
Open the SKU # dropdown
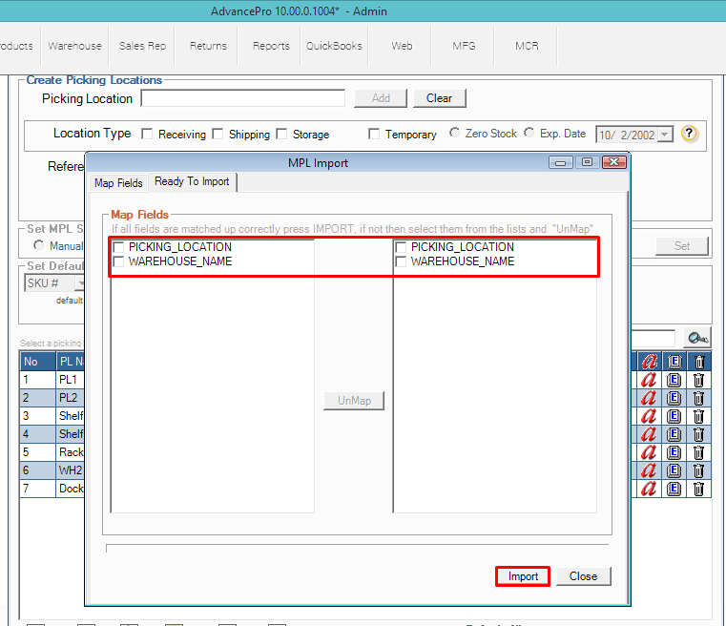point(80,283)
